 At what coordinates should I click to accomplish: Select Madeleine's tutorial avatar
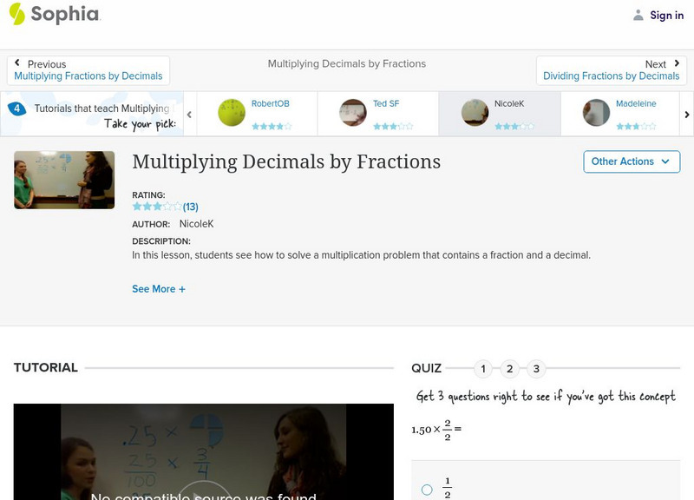click(596, 113)
